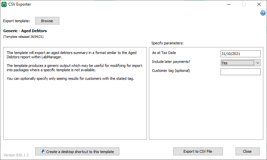Click the CSV Exporter title bar text
This screenshot has width=267, height=160.
(20, 4)
